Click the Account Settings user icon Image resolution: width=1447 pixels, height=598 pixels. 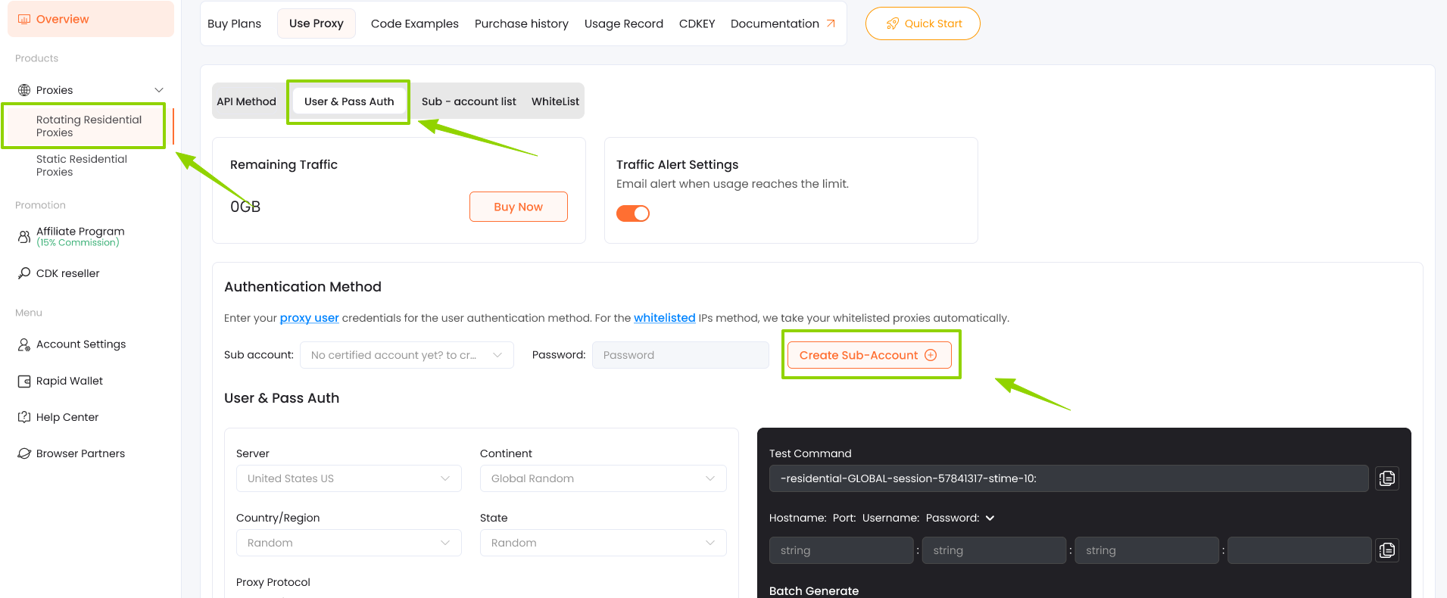pos(23,344)
